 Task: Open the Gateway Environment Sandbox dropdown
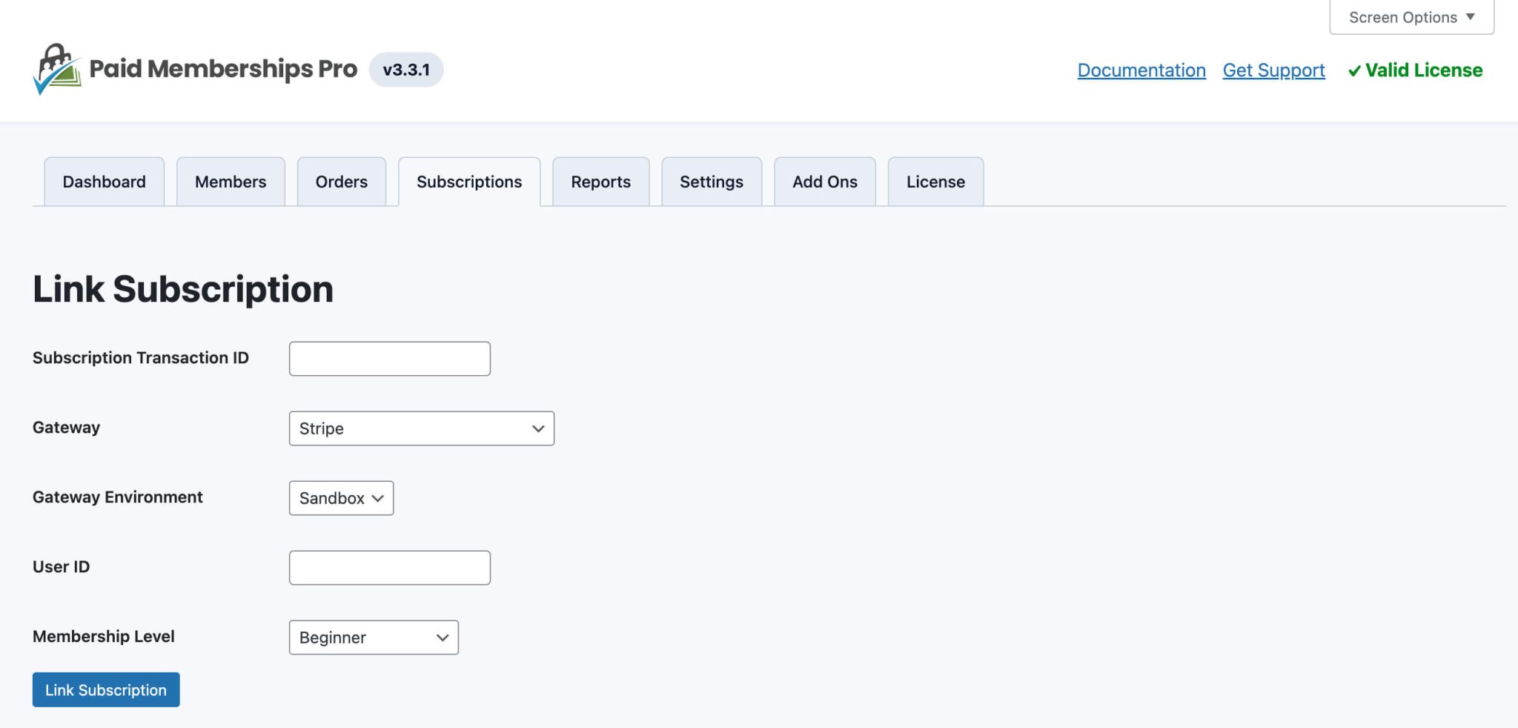tap(341, 498)
